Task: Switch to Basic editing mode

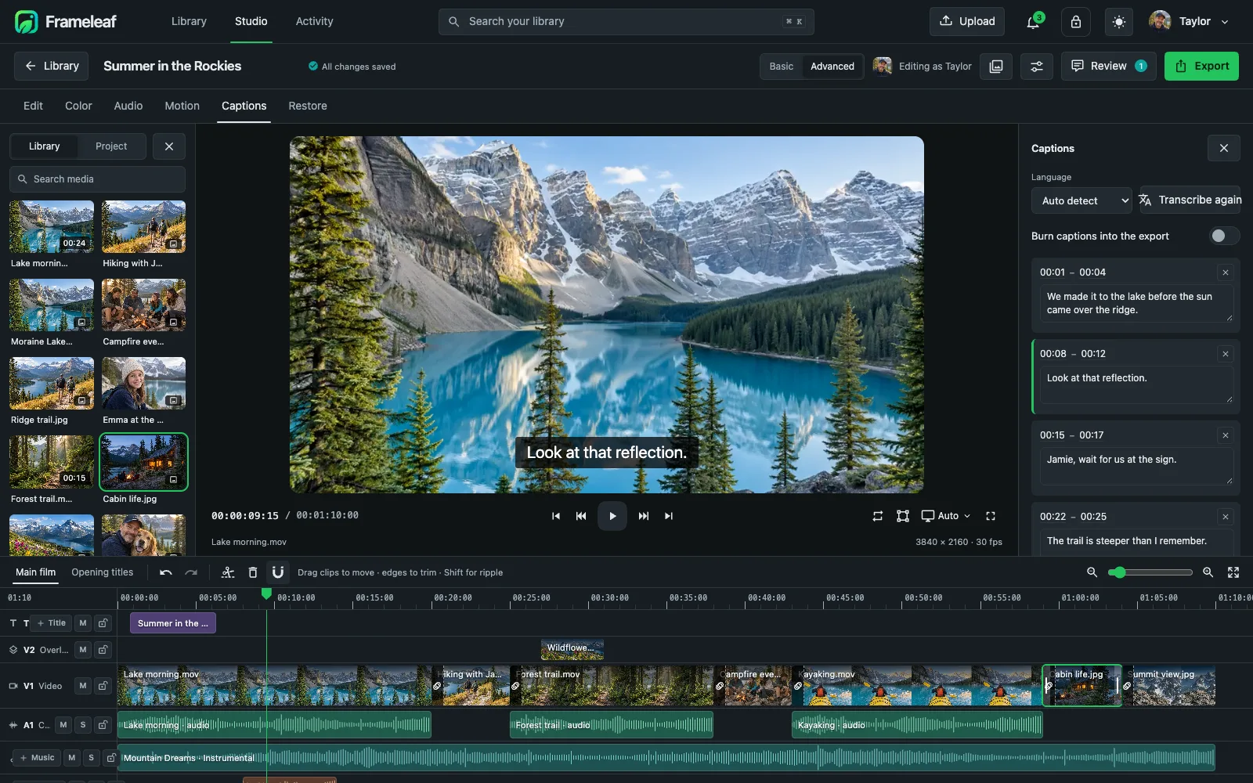Action: 782,67
